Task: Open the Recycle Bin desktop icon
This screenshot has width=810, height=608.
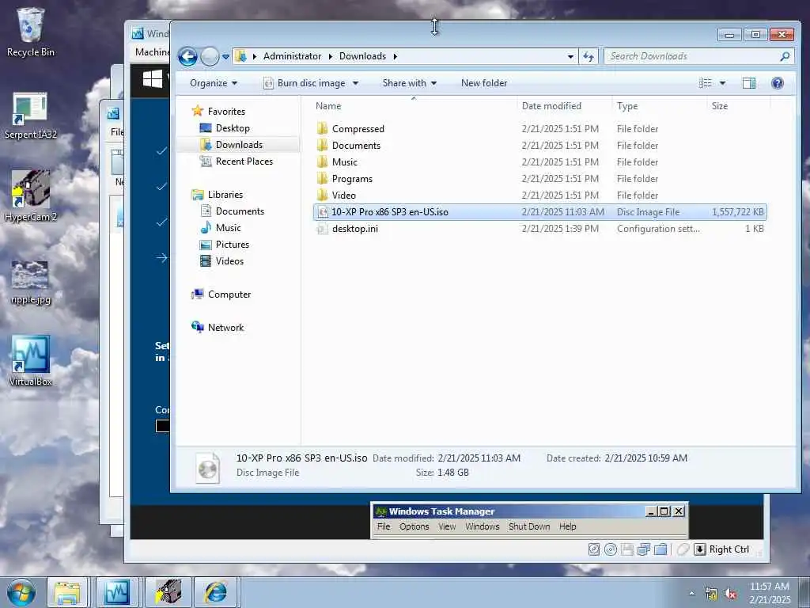Action: point(31,32)
